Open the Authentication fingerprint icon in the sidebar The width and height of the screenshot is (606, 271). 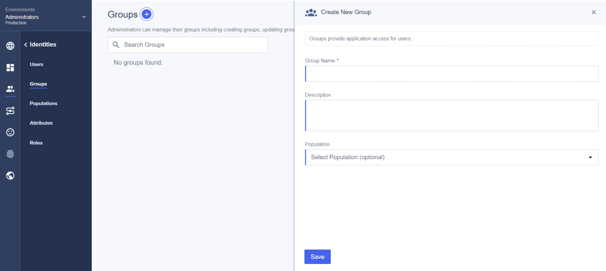click(x=10, y=154)
